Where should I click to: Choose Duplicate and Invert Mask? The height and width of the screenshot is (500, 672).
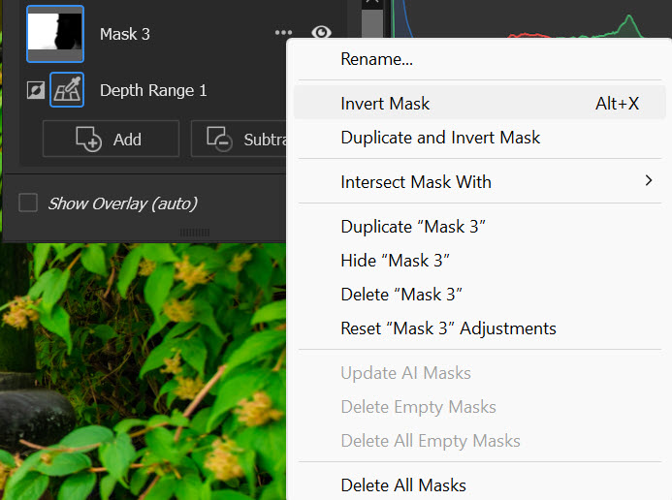[x=440, y=138]
